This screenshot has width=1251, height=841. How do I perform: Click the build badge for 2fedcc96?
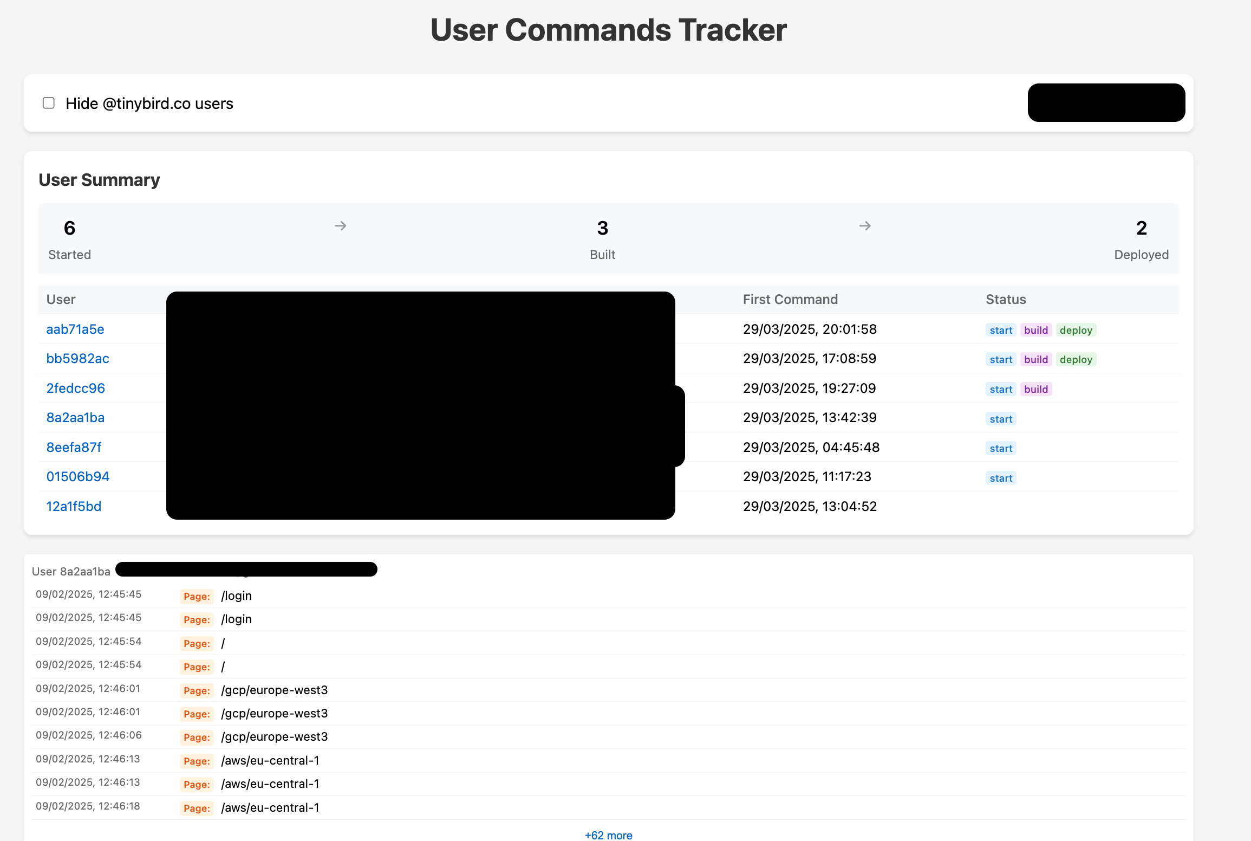(1035, 389)
